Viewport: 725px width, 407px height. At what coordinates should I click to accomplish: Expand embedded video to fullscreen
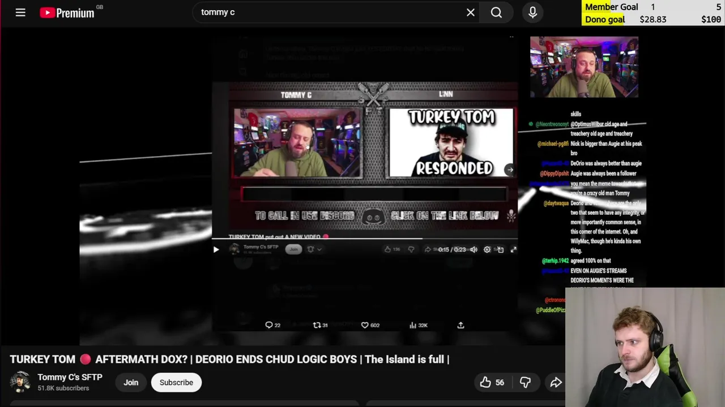tap(513, 249)
